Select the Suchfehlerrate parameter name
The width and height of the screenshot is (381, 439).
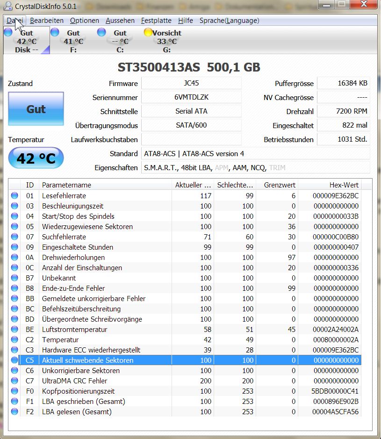point(64,237)
